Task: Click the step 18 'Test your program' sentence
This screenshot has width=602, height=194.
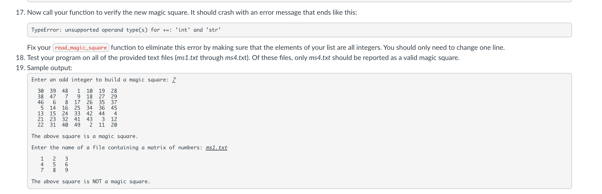Action: point(243,58)
